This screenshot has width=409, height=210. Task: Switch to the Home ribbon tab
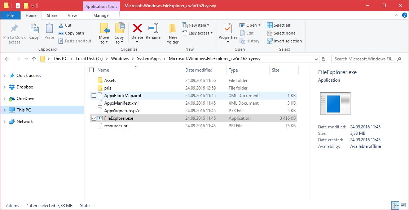(31, 15)
